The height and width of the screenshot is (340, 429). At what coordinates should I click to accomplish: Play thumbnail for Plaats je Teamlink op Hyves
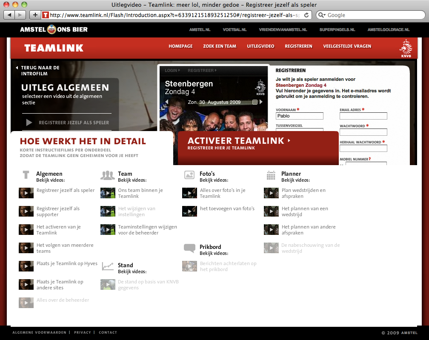(26, 266)
